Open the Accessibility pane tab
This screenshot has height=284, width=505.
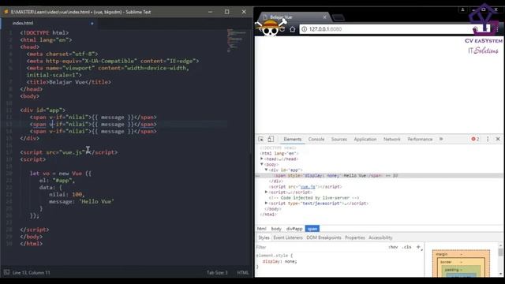(380, 237)
